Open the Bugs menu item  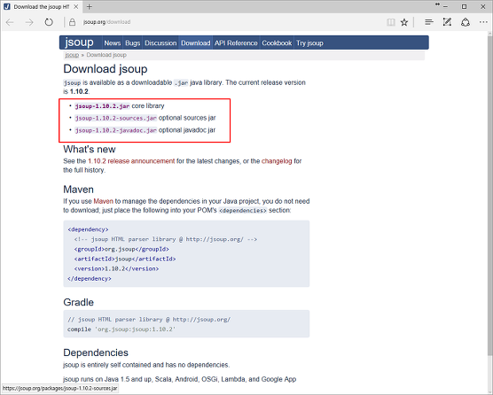pyautogui.click(x=133, y=43)
